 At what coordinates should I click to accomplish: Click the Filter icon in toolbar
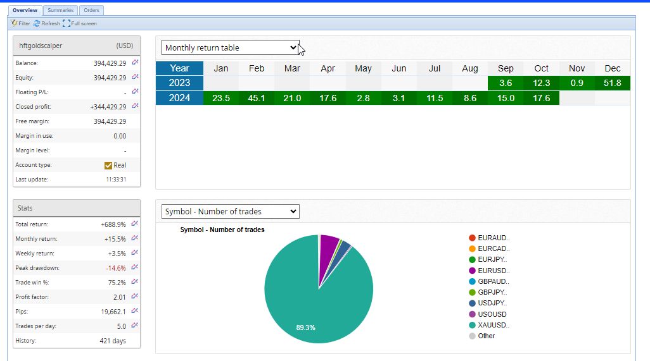[x=14, y=23]
